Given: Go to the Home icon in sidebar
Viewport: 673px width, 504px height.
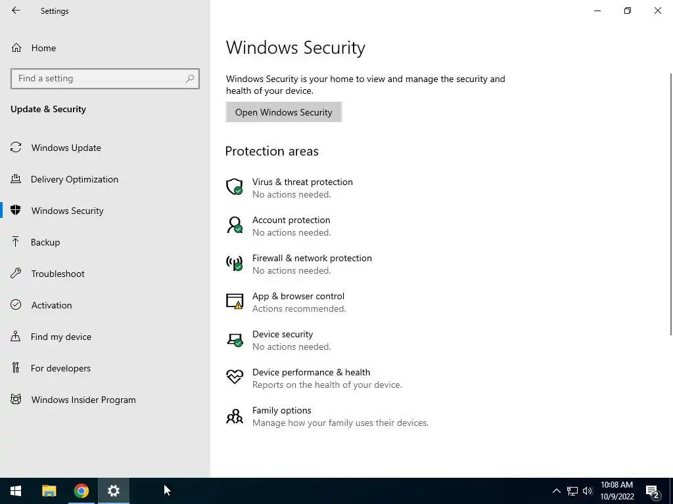Looking at the screenshot, I should click(16, 47).
